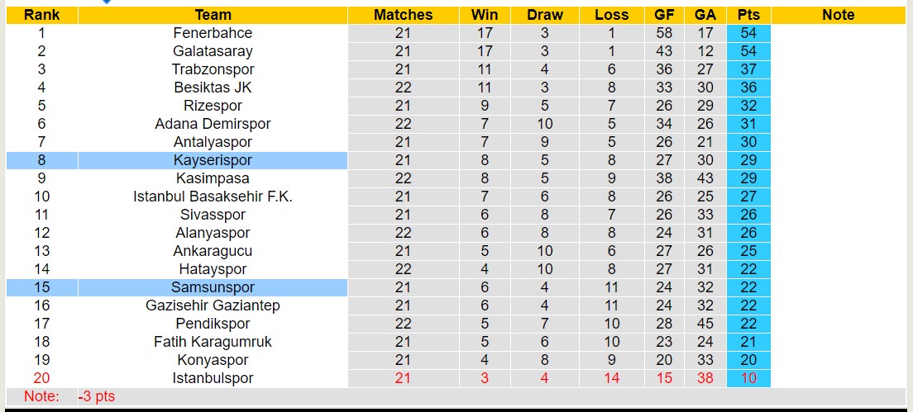Open Istanbul Basaksehir F.K. team entry

coord(213,197)
